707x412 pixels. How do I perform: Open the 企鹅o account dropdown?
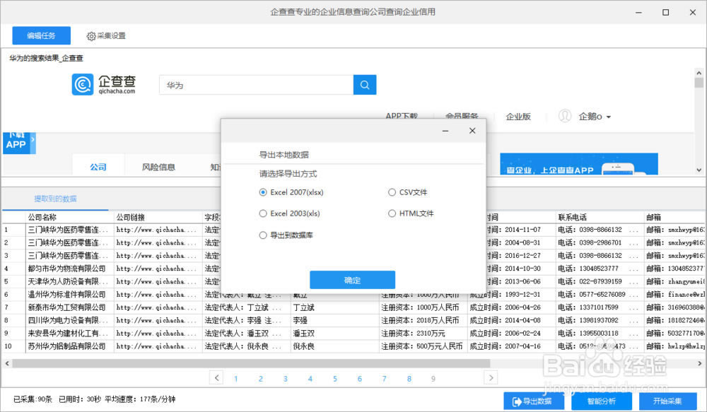pos(595,117)
